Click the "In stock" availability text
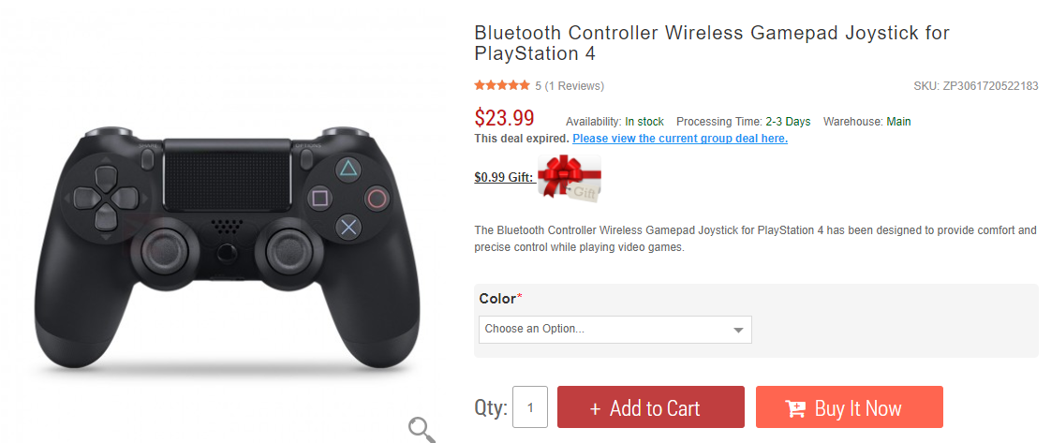Viewport: 1051px width, 443px height. click(x=644, y=122)
